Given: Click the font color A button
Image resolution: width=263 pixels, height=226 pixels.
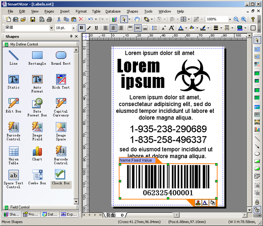Looking at the screenshot, I should 181,28.
